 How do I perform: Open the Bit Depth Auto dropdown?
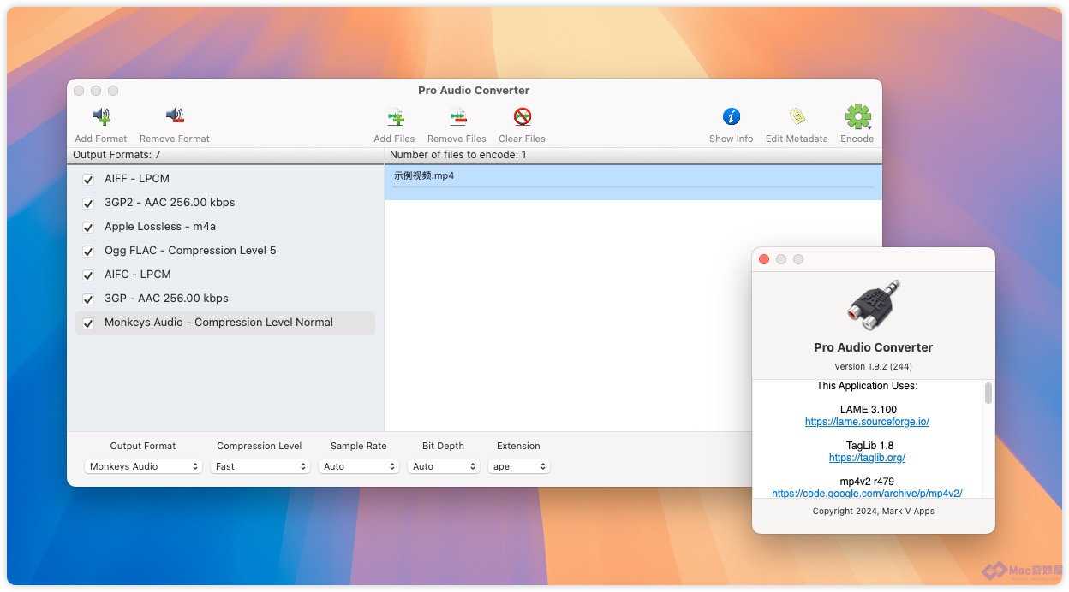pos(443,466)
